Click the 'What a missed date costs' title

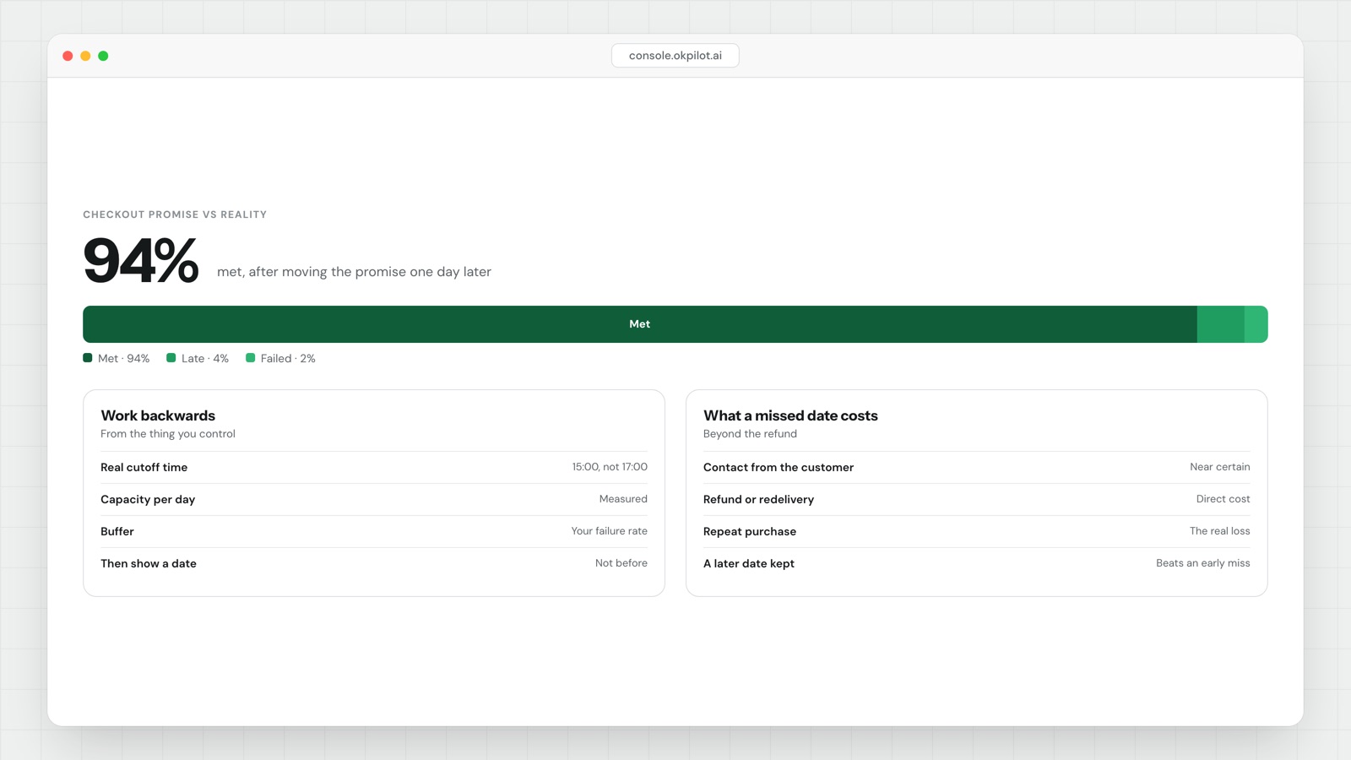790,415
